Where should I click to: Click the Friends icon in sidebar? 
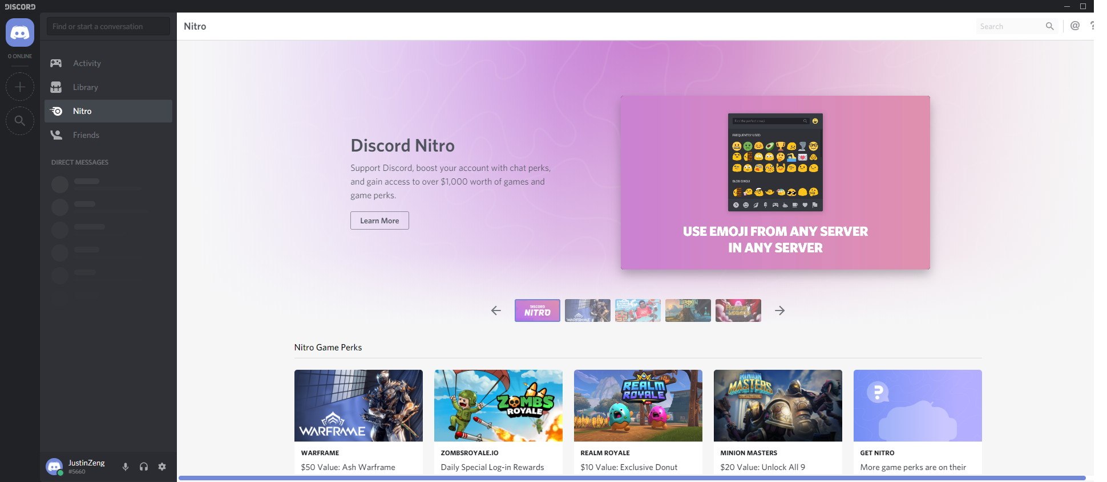pyautogui.click(x=56, y=135)
